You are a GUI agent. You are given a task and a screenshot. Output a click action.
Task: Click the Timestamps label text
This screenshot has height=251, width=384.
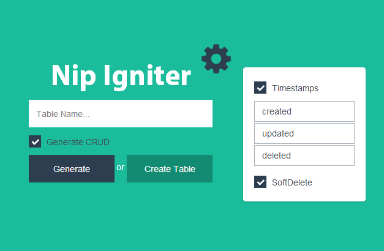295,88
